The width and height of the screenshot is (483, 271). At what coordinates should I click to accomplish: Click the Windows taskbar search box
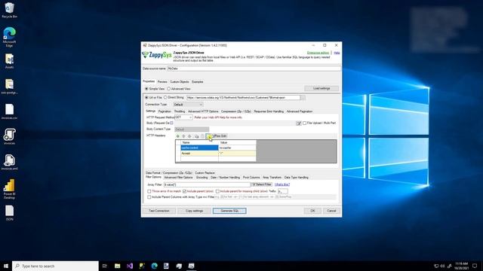pyautogui.click(x=55, y=266)
